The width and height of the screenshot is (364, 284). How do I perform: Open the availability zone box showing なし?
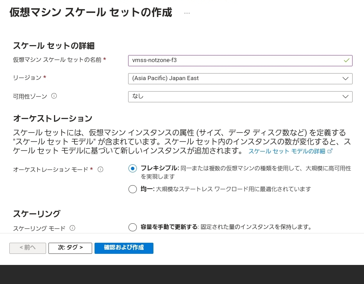coord(236,97)
